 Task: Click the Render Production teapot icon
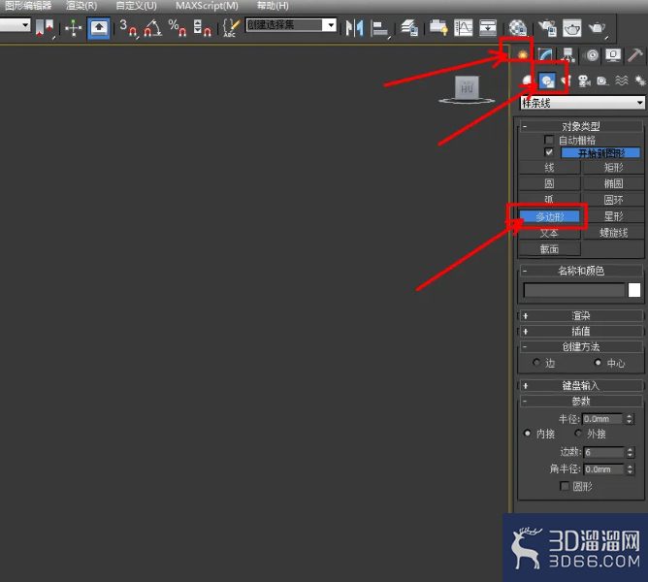tap(598, 28)
